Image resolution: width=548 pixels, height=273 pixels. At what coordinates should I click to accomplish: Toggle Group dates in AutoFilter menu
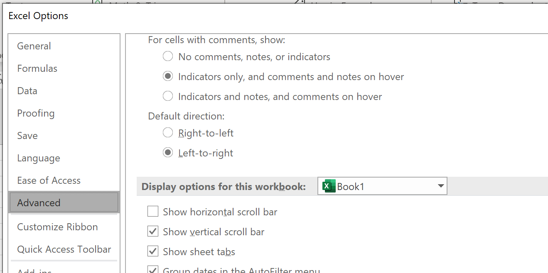pos(153,270)
